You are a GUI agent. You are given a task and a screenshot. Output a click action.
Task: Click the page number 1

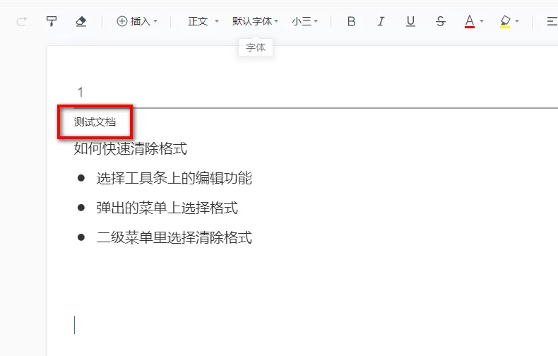[x=81, y=93]
